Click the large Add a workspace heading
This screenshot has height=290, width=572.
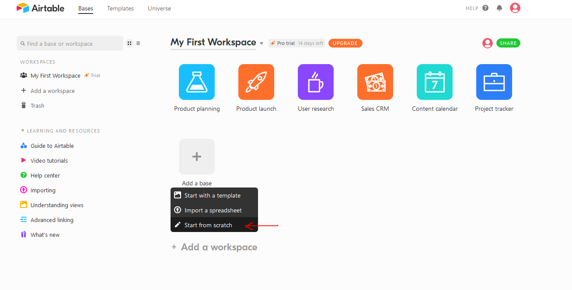[219, 247]
